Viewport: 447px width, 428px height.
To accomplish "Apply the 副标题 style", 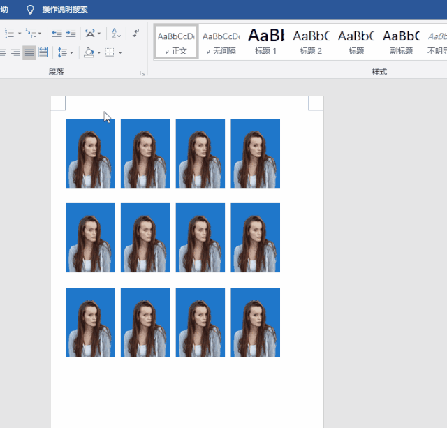I will point(401,43).
